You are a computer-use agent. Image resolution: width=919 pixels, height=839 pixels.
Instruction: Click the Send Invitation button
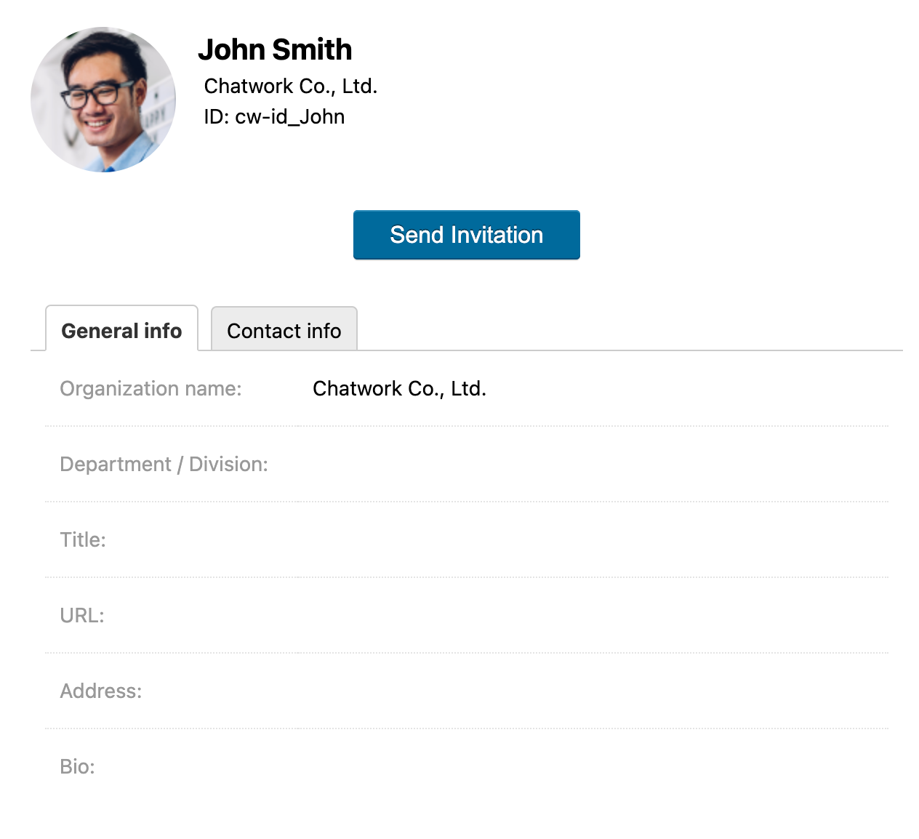tap(467, 235)
